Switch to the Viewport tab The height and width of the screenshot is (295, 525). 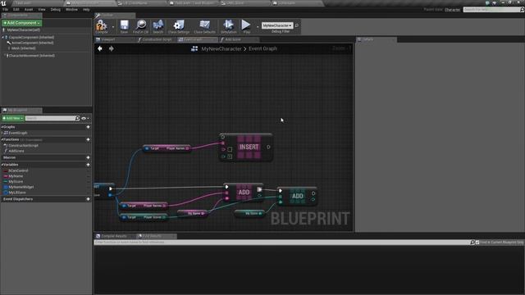point(108,39)
